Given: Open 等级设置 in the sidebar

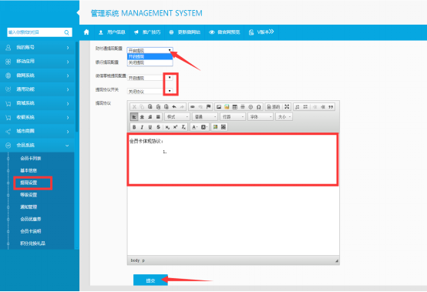Looking at the screenshot, I should (x=29, y=195).
